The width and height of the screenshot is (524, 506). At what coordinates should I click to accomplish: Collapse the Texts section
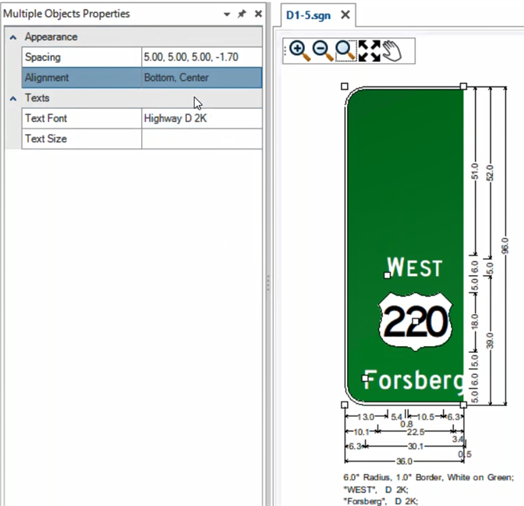13,98
